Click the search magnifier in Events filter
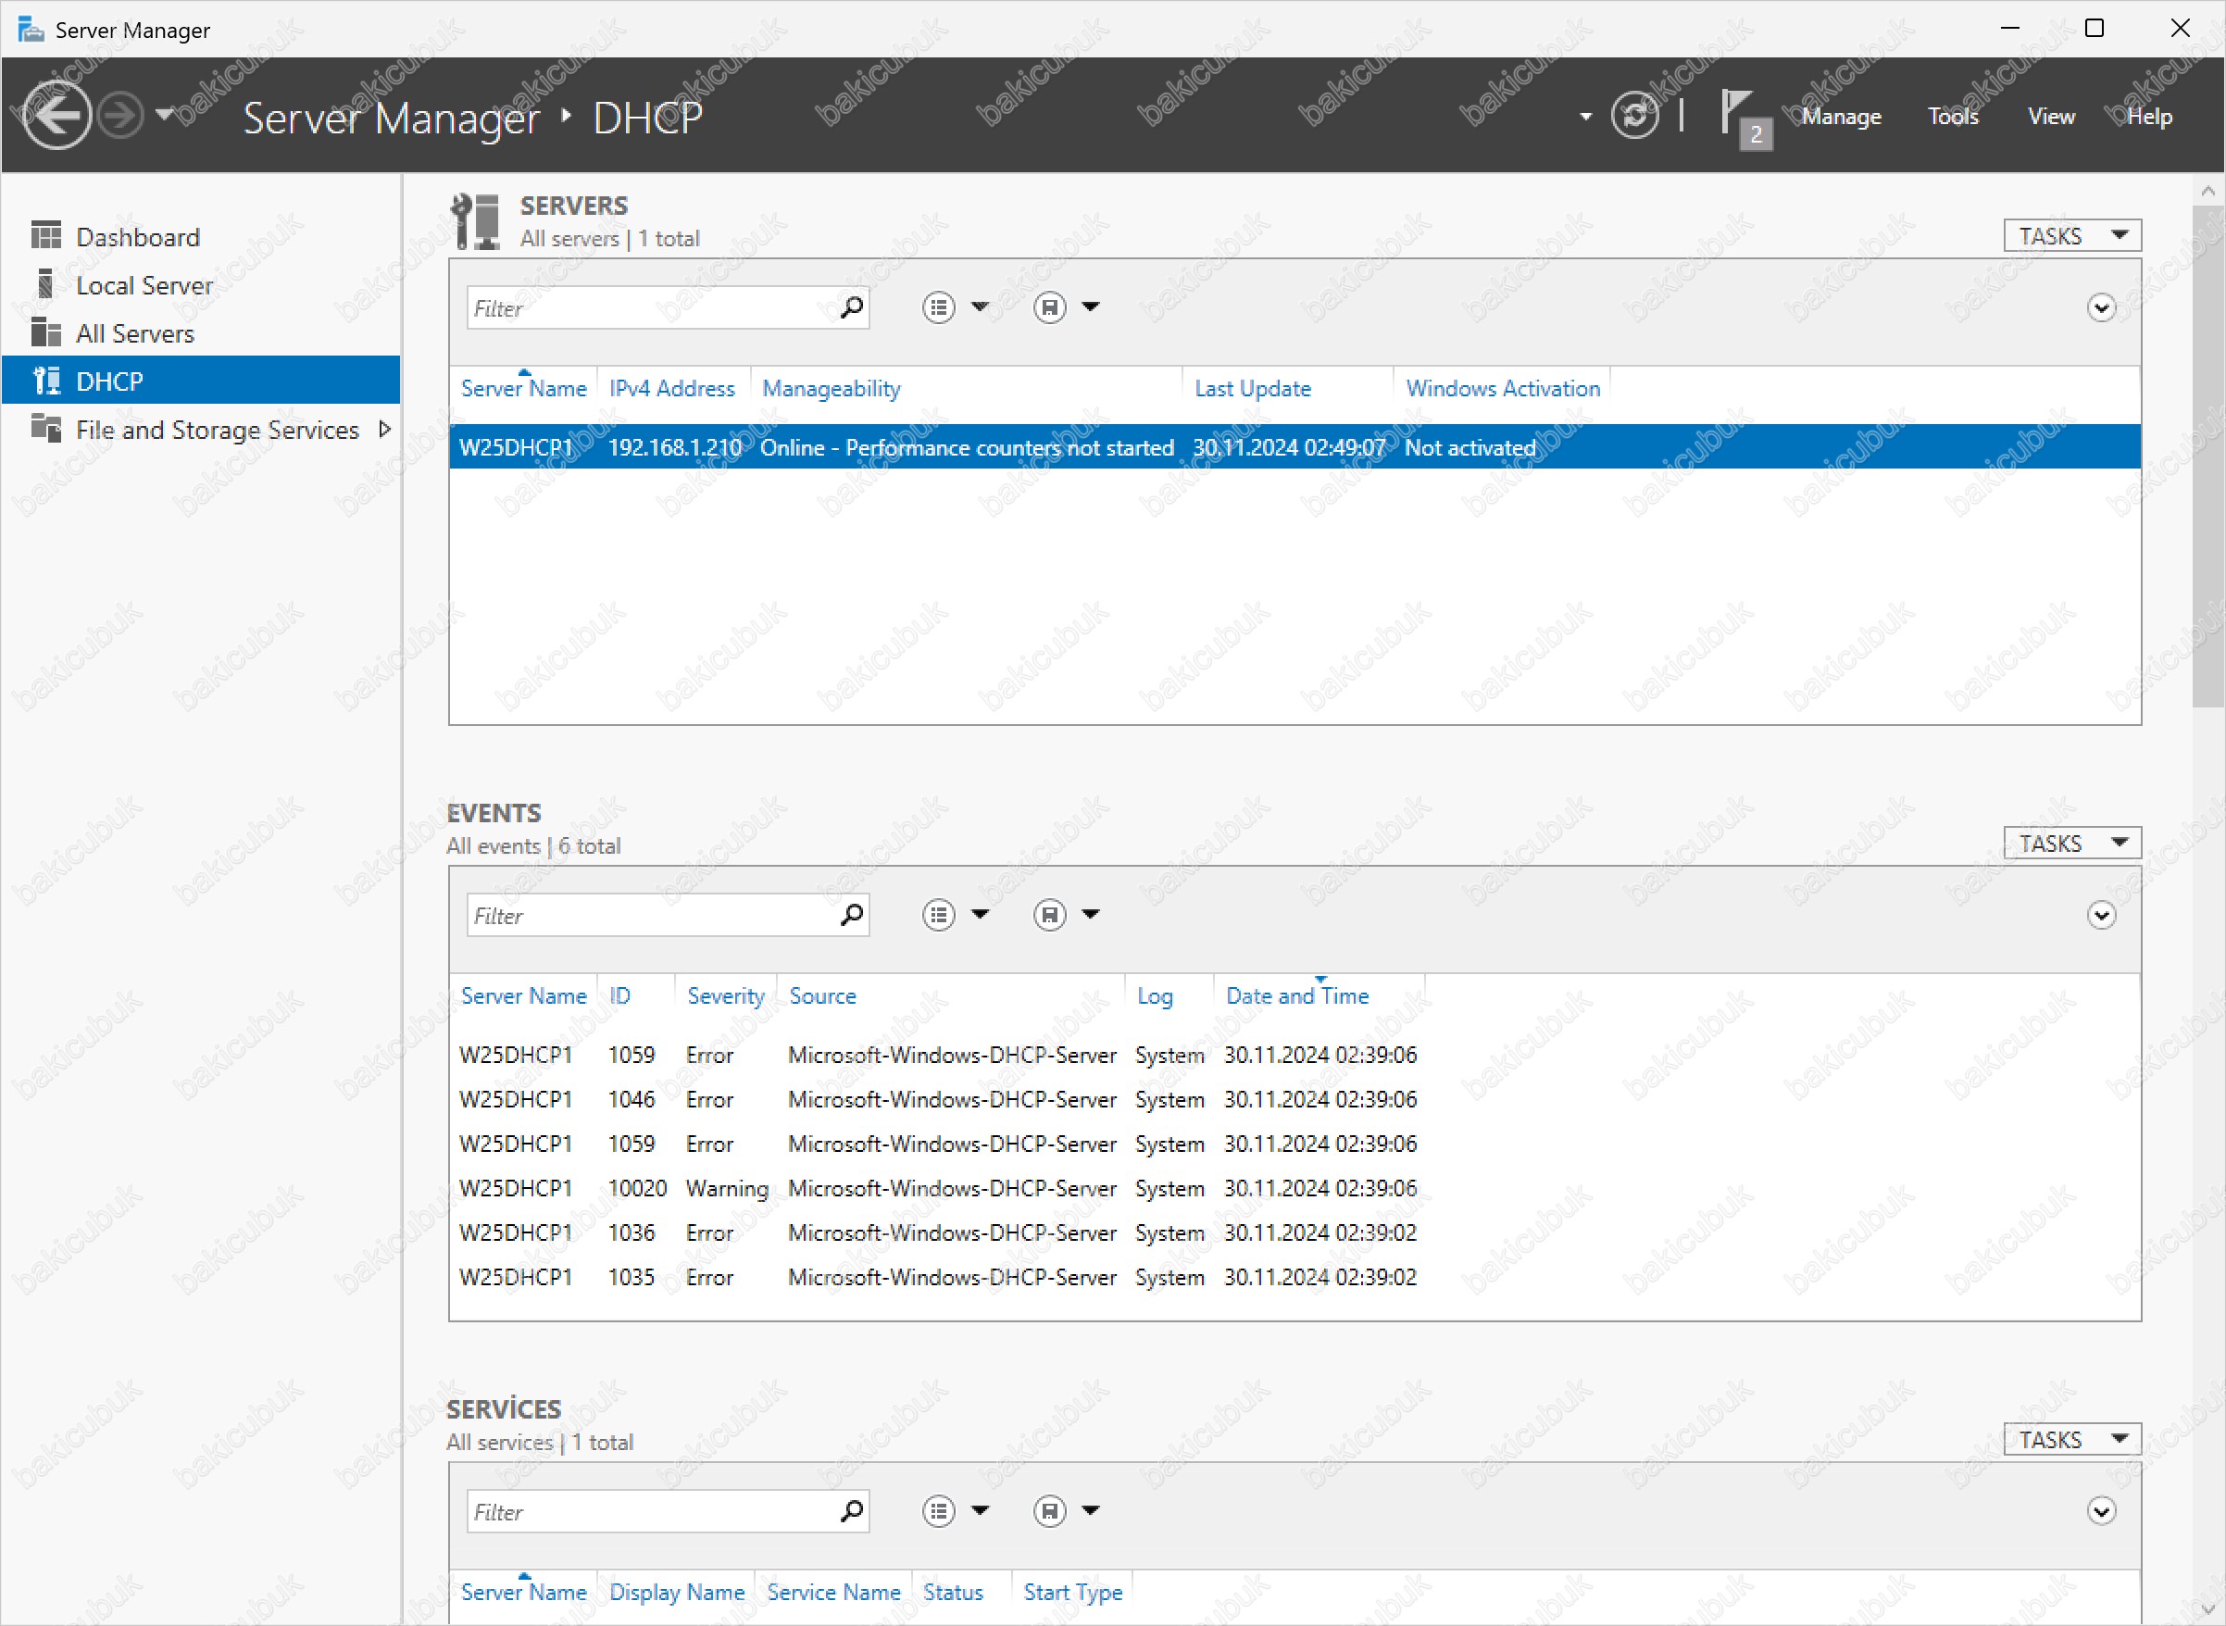 (x=852, y=916)
